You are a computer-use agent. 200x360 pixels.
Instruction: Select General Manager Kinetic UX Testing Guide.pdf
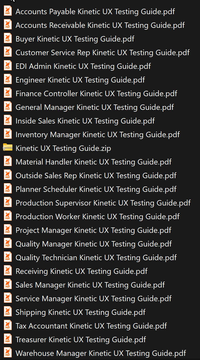click(x=95, y=107)
